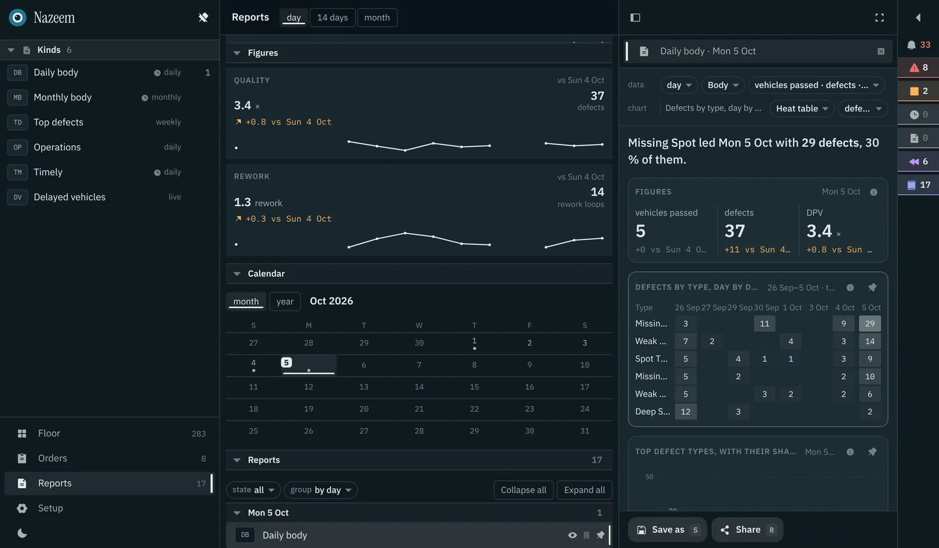Click the Kinds document icon

click(x=26, y=50)
